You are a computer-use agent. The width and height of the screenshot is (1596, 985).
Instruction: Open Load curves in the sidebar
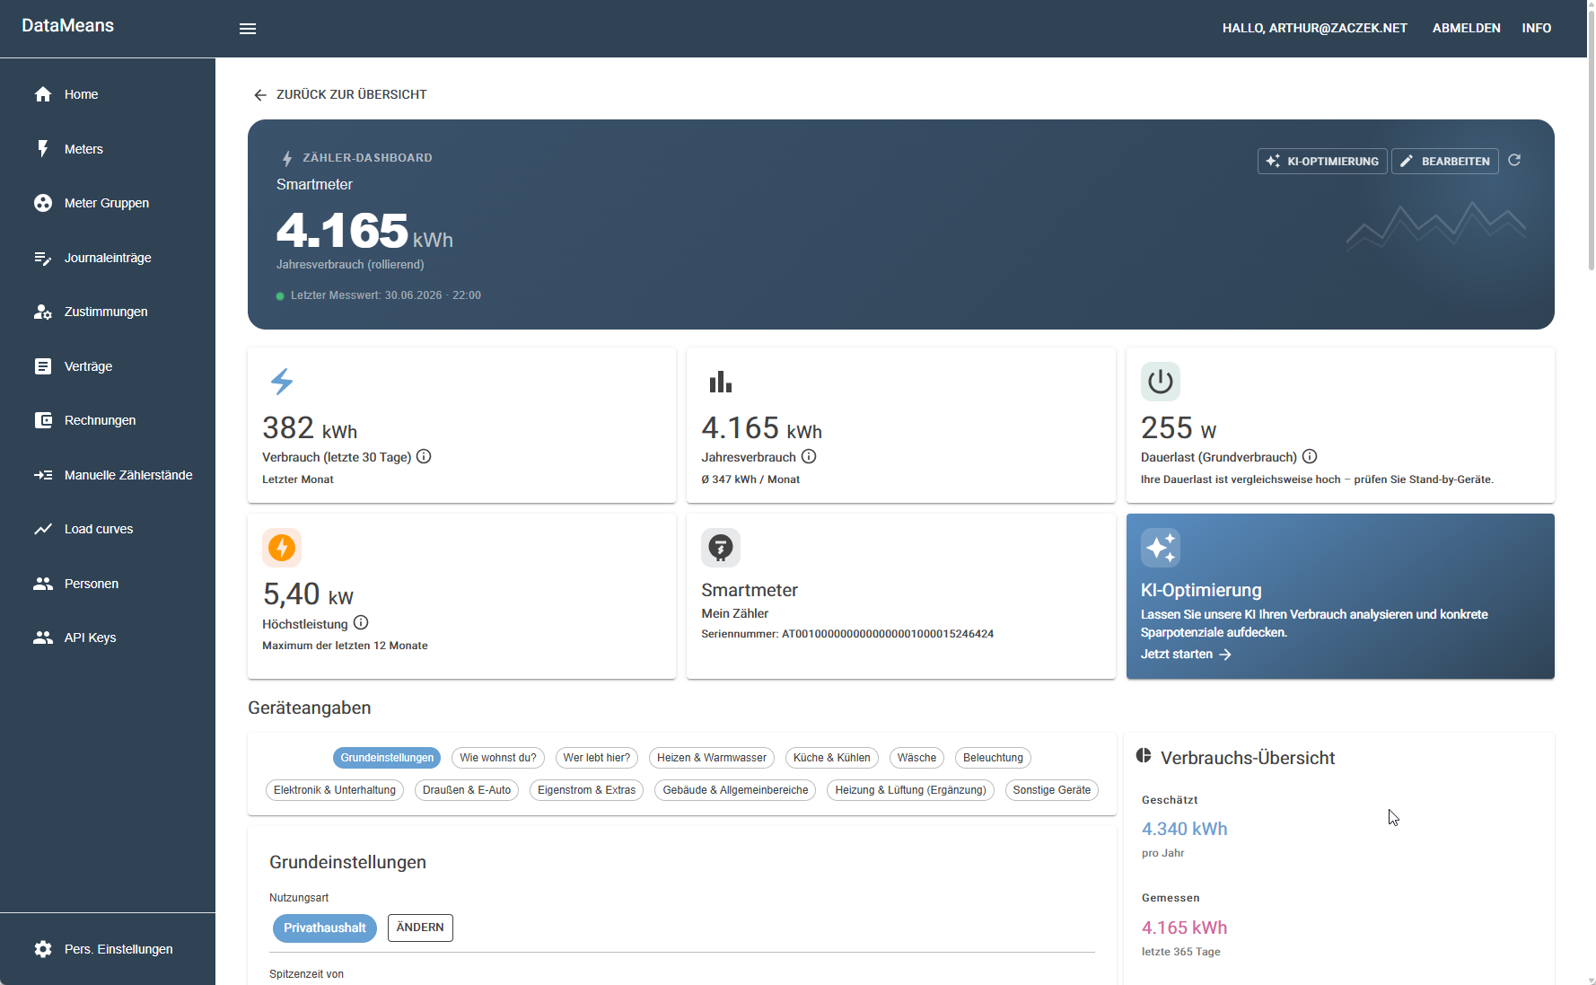[x=108, y=529]
